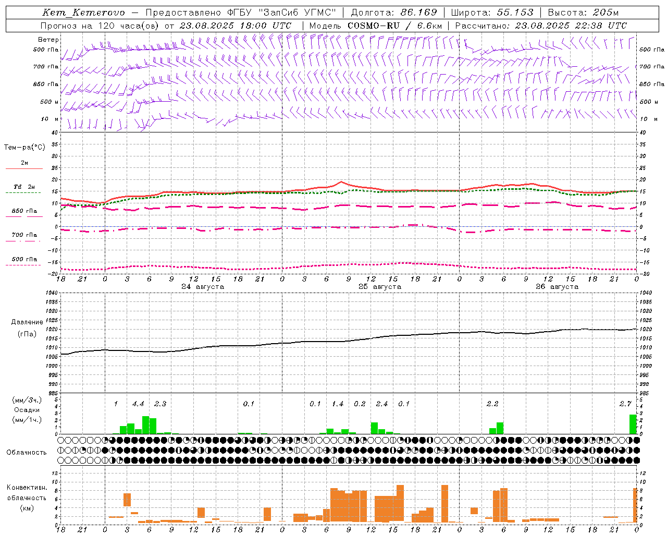
Task: Click the Ветер panel label
Action: pos(48,40)
